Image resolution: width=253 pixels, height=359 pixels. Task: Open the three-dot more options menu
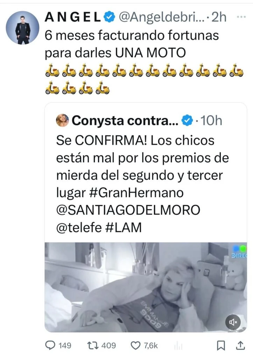pos(241,17)
